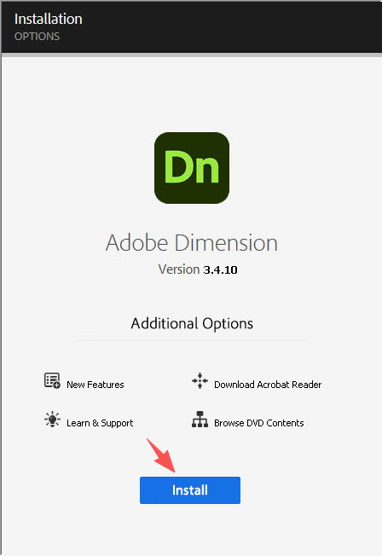Open the Download Acrobat Reader link
This screenshot has width=382, height=556.
(x=268, y=385)
